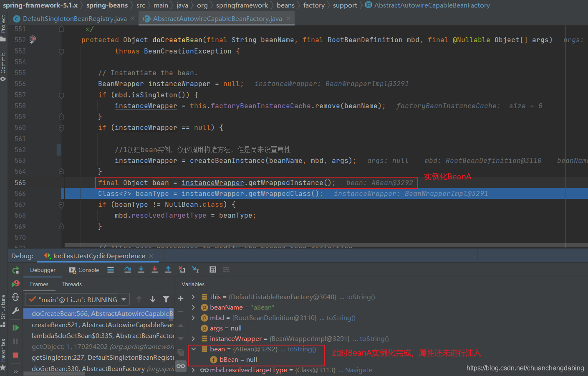588x376 pixels.
Task: Click the support breadcrumb
Action: (345, 5)
